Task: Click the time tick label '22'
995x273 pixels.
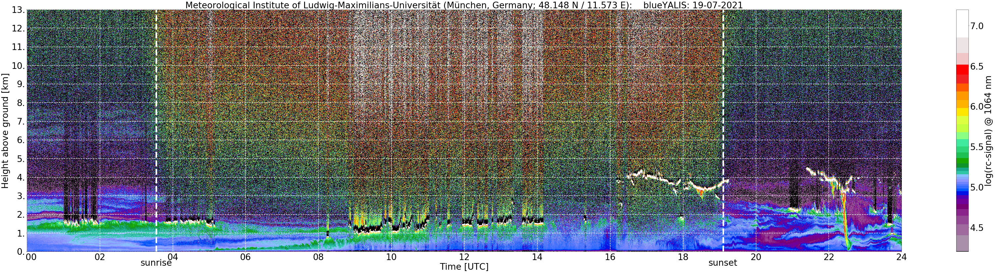Action: click(829, 257)
